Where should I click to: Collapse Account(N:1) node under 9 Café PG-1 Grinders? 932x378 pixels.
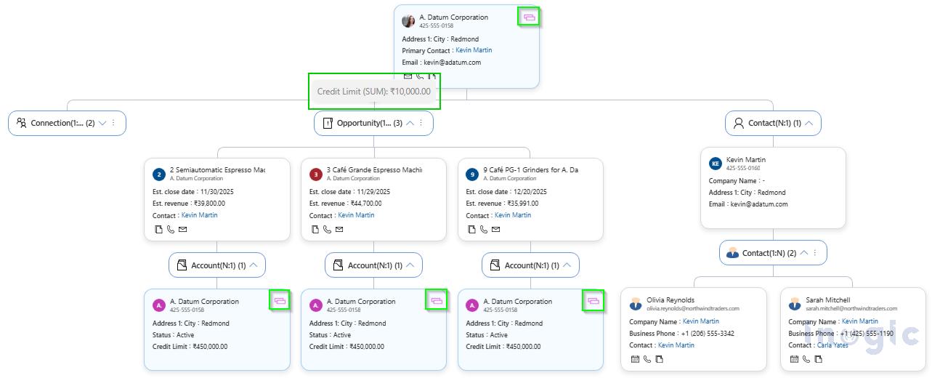point(567,265)
